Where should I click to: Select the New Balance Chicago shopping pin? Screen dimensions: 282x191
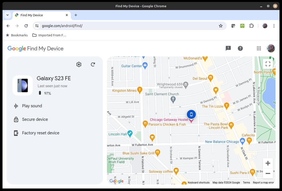tap(242, 141)
